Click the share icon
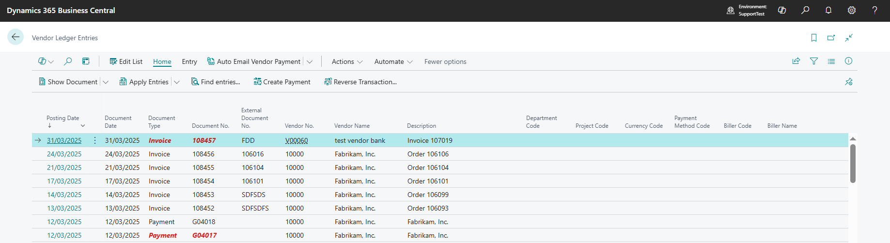This screenshot has height=243, width=890. tap(796, 61)
